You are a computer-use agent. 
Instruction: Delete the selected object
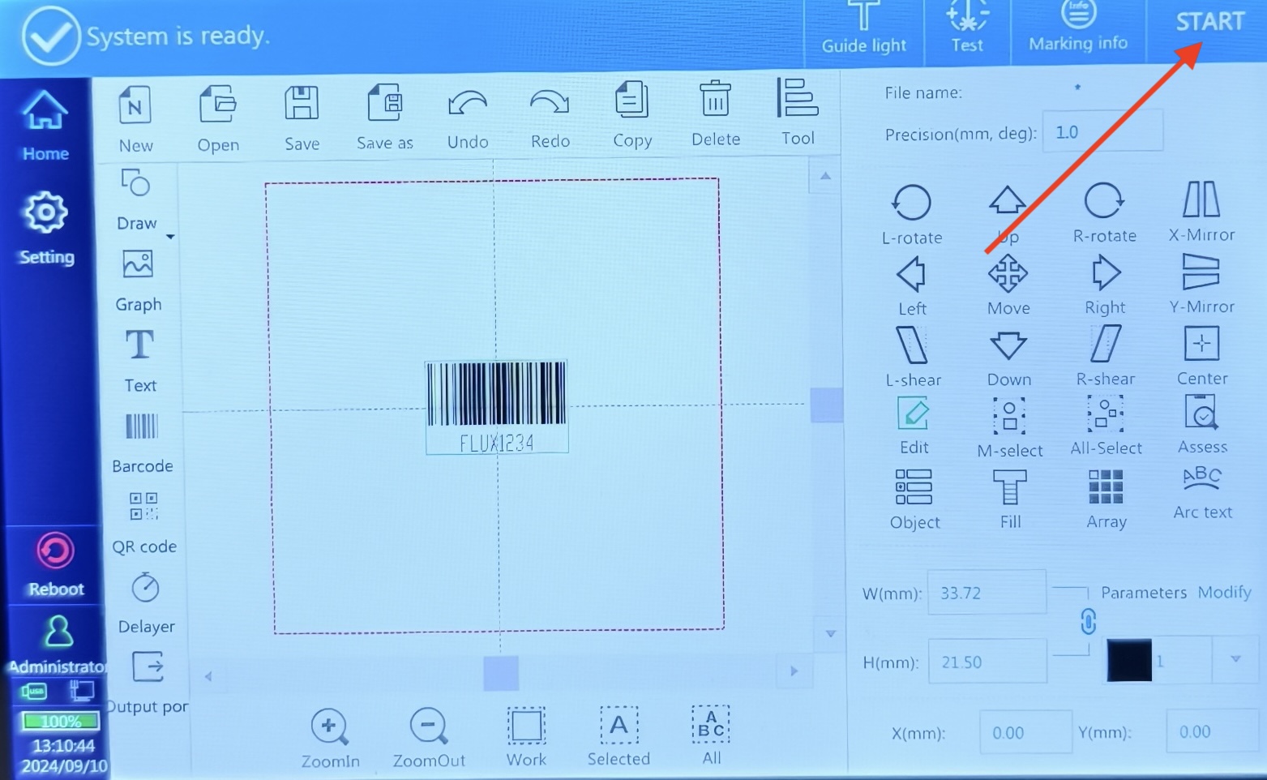click(x=715, y=115)
